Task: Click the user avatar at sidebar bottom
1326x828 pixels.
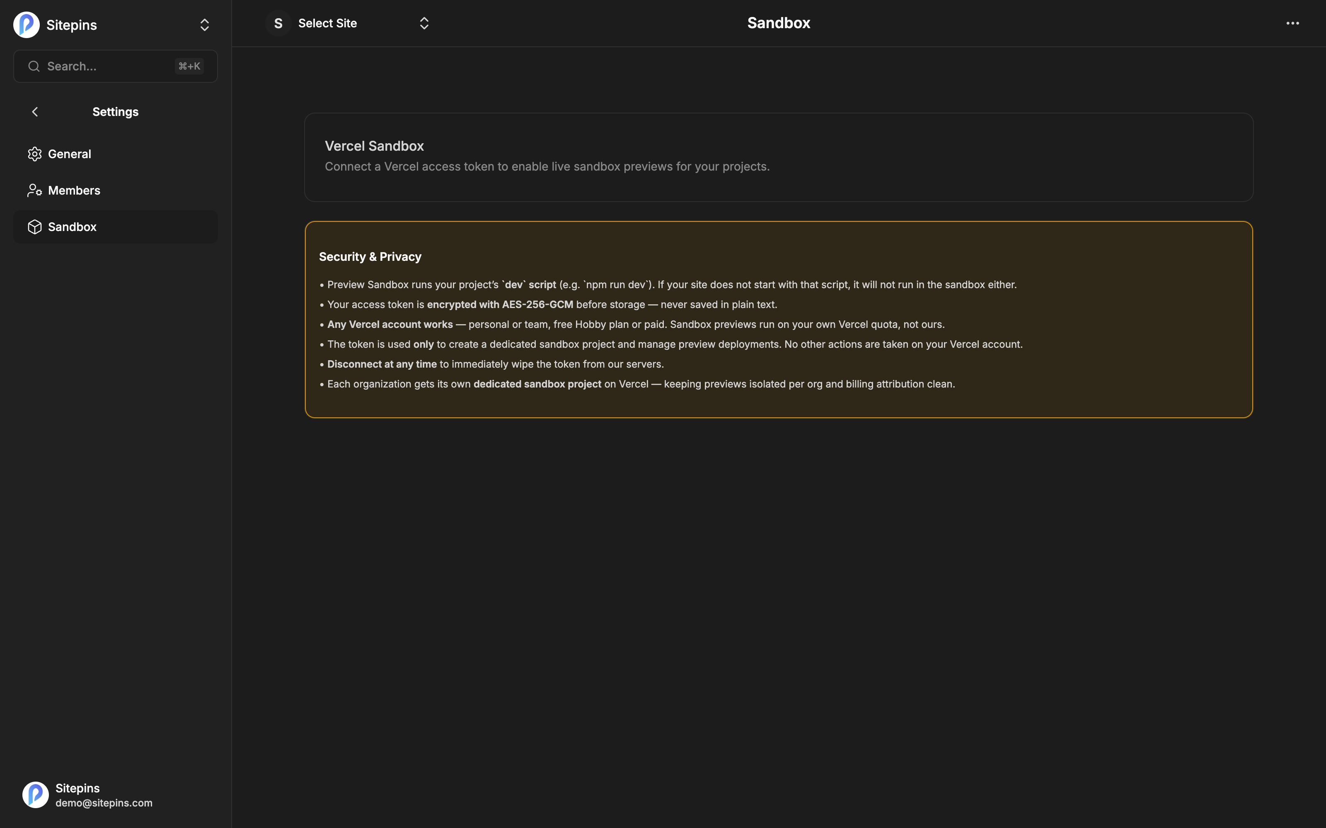Action: pos(36,794)
